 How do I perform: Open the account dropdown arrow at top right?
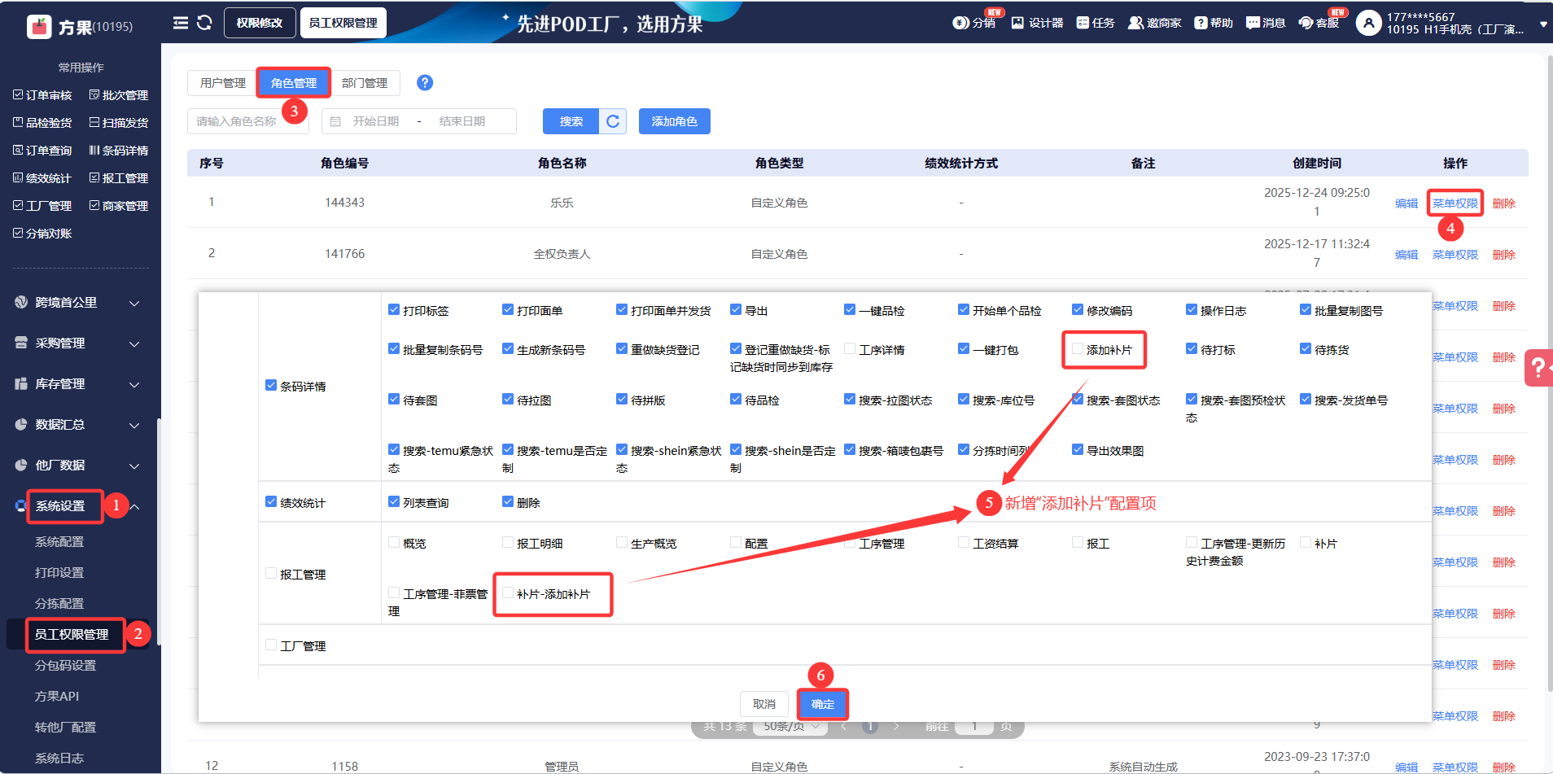(x=1542, y=25)
